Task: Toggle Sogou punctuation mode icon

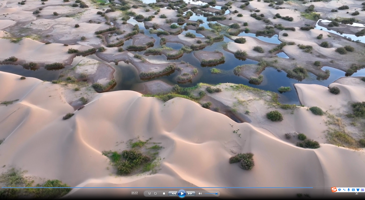Action: click(344, 190)
